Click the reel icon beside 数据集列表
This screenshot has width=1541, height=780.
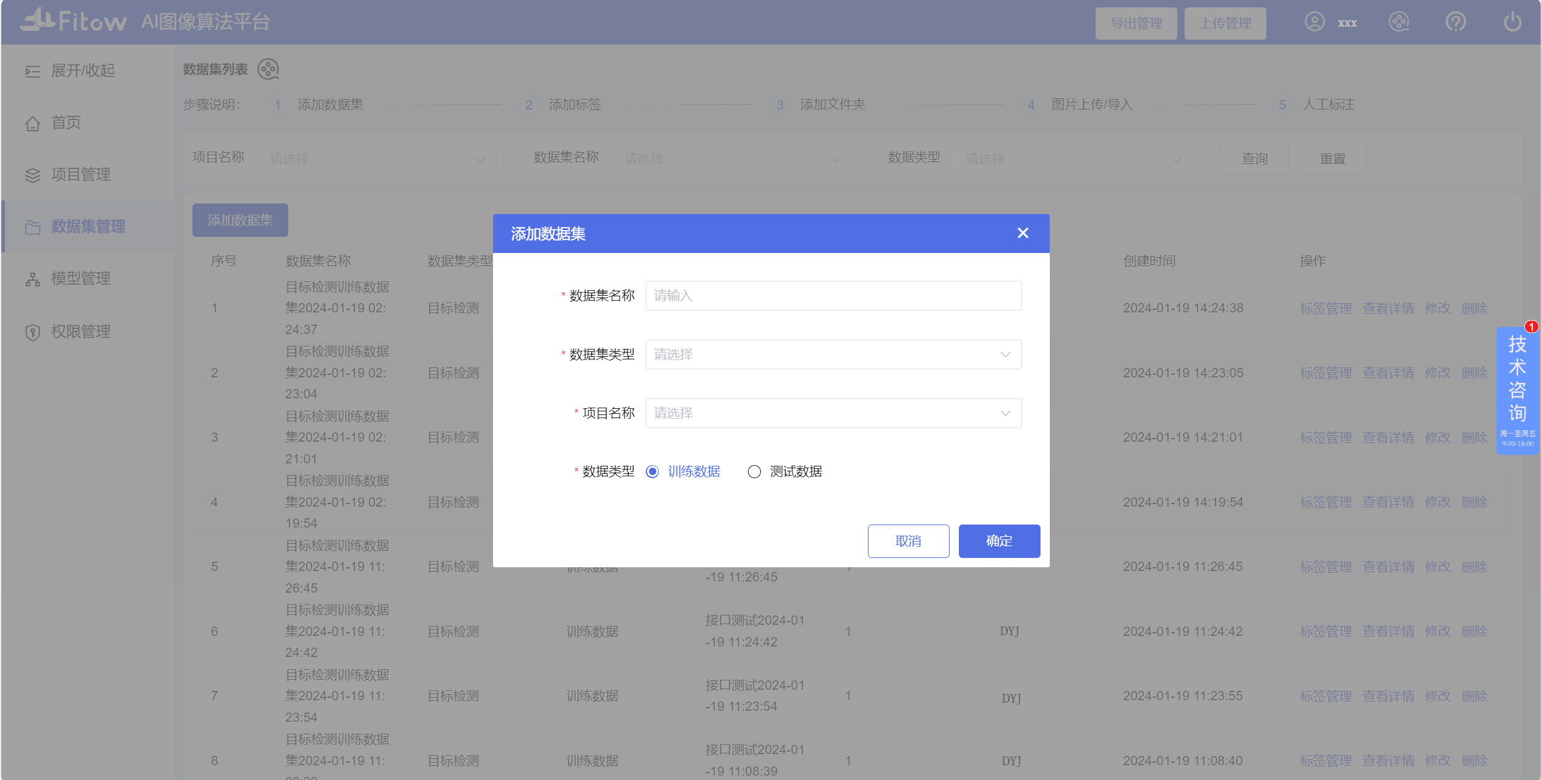[x=268, y=69]
